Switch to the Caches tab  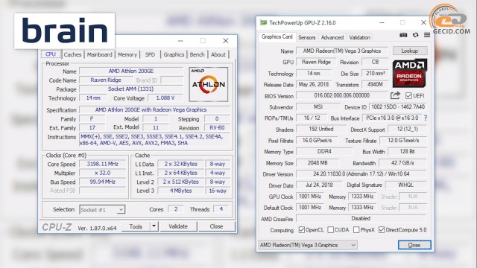tap(73, 54)
